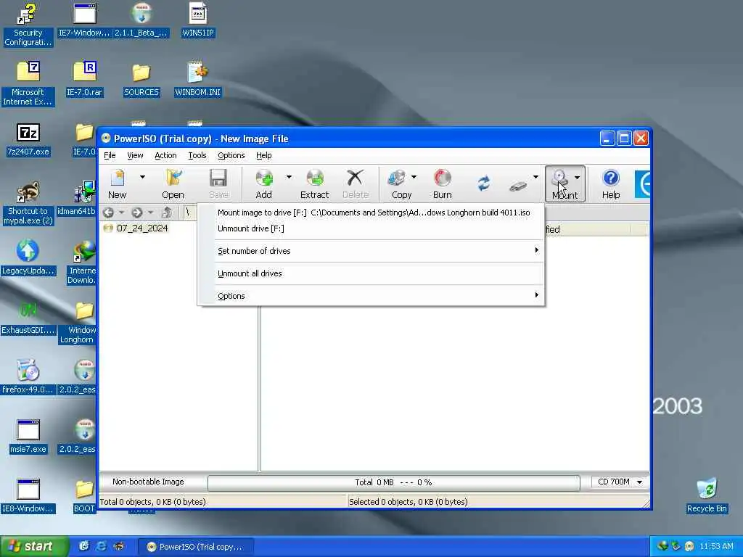Select the WIN51IP desktop file

click(198, 20)
